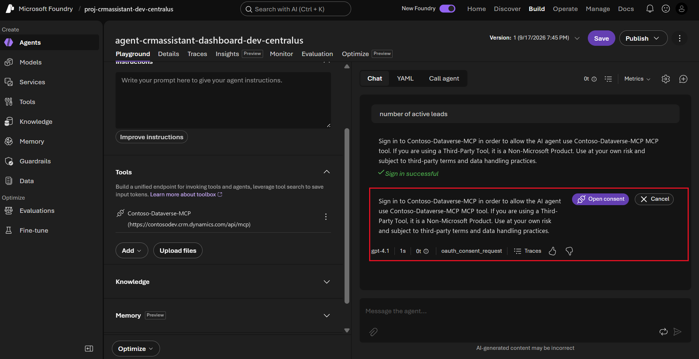Viewport: 699px width, 359px height.
Task: Open the Add tool dropdown
Action: 132,251
